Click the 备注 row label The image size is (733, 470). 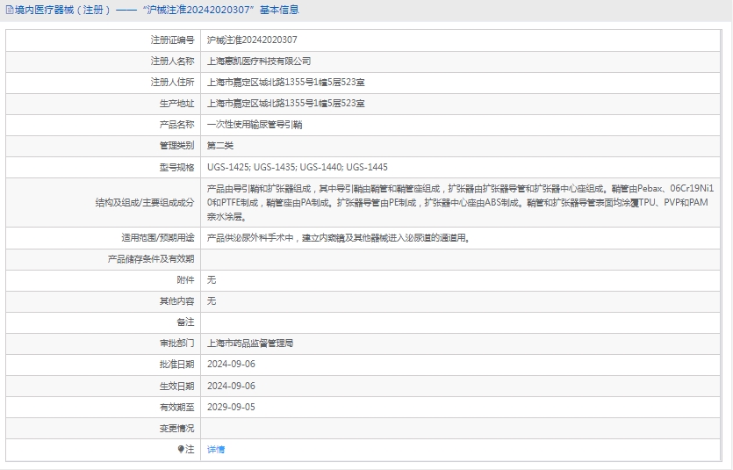click(184, 322)
